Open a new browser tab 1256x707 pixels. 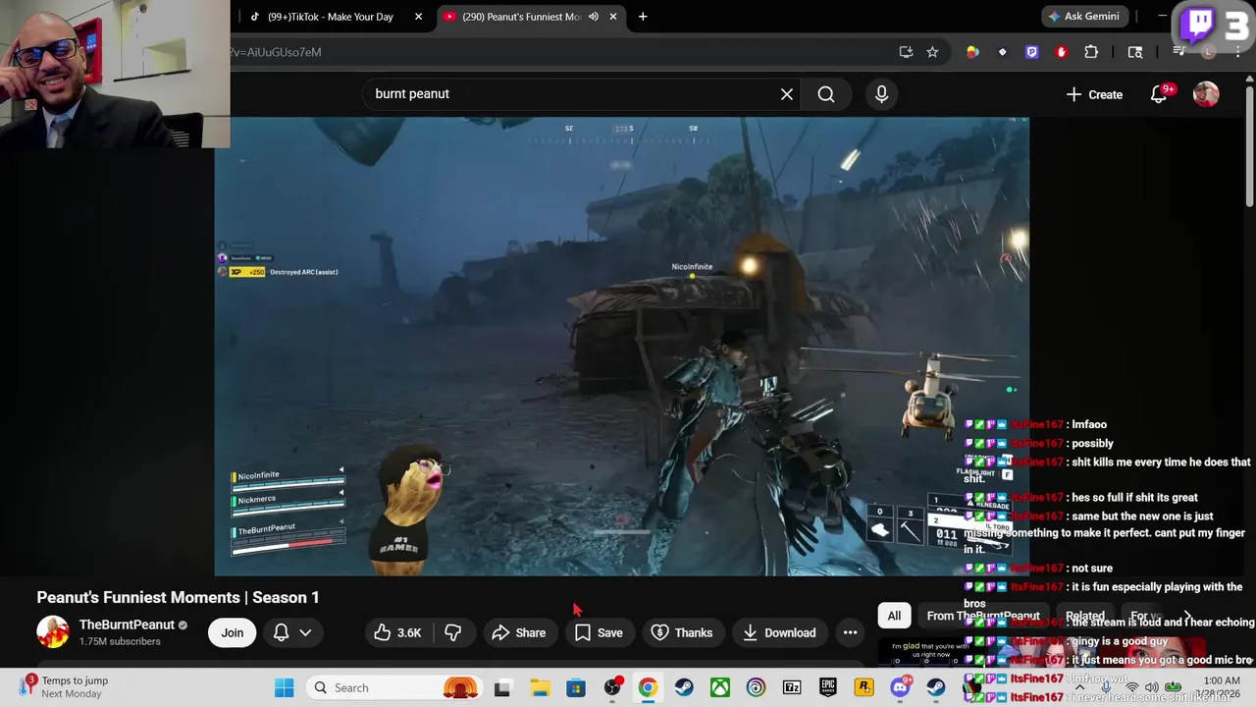pyautogui.click(x=643, y=17)
